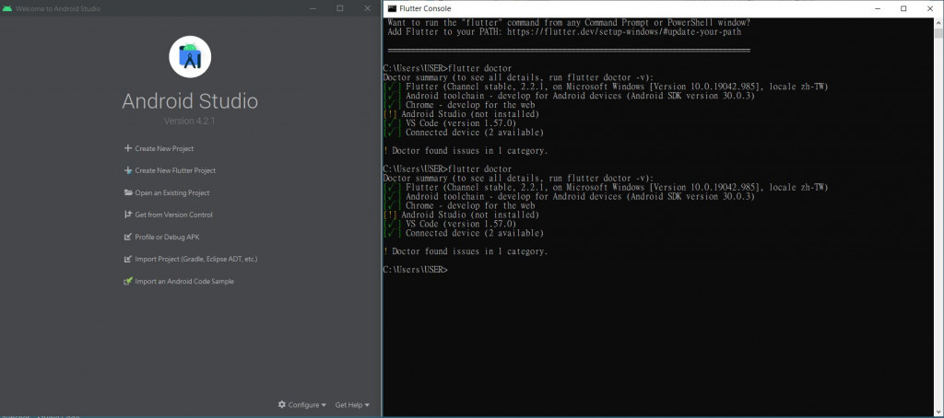
Task: Click the version control icon beside Get from Version Control
Action: click(127, 215)
